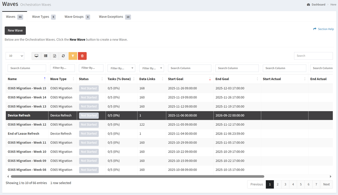Screen dimensions: 338x195
Task: Switch to the Wave Types tab
Action: (x=41, y=17)
